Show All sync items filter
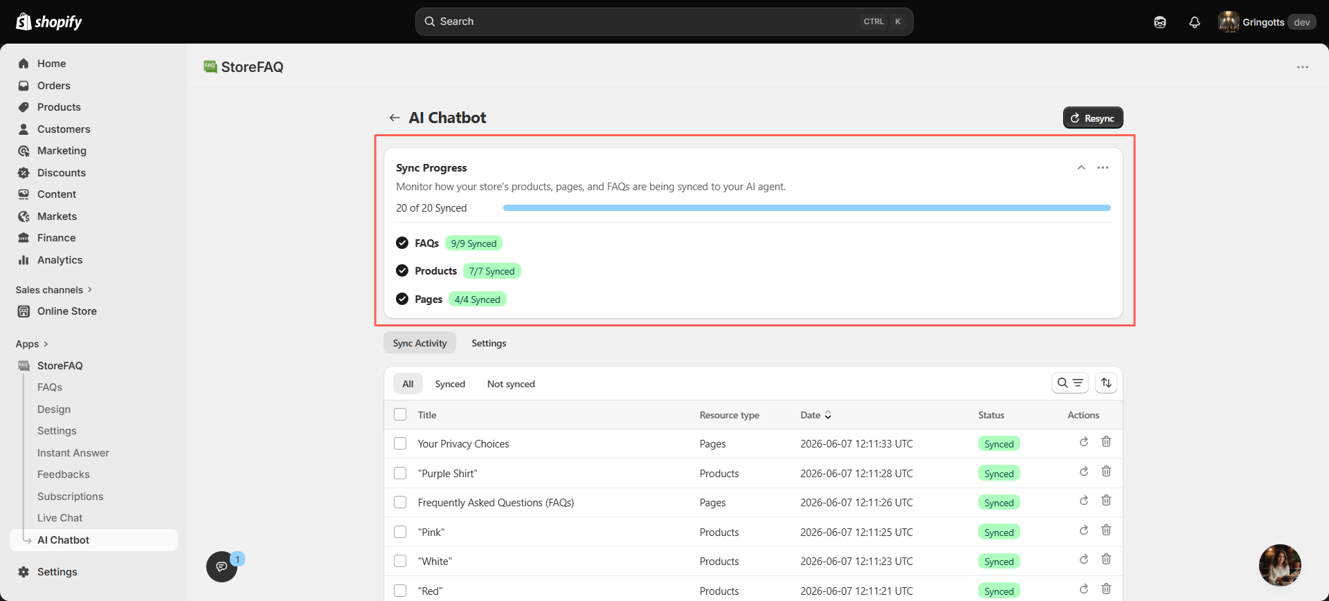The height and width of the screenshot is (601, 1329). point(408,384)
